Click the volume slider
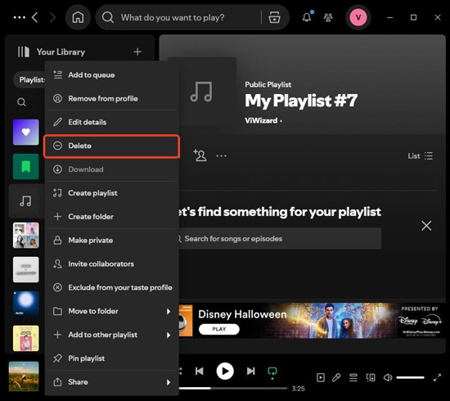450x401 pixels. (x=411, y=377)
